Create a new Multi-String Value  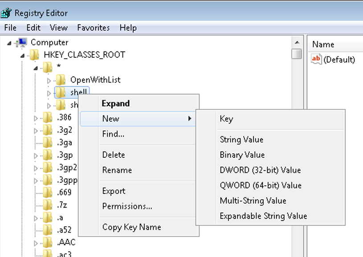click(270, 201)
